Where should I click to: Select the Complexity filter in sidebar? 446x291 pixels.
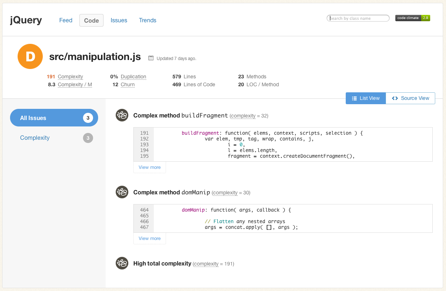click(35, 138)
